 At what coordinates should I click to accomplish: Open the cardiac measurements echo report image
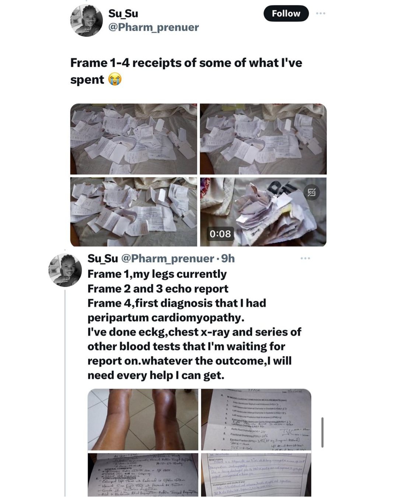click(x=256, y=420)
